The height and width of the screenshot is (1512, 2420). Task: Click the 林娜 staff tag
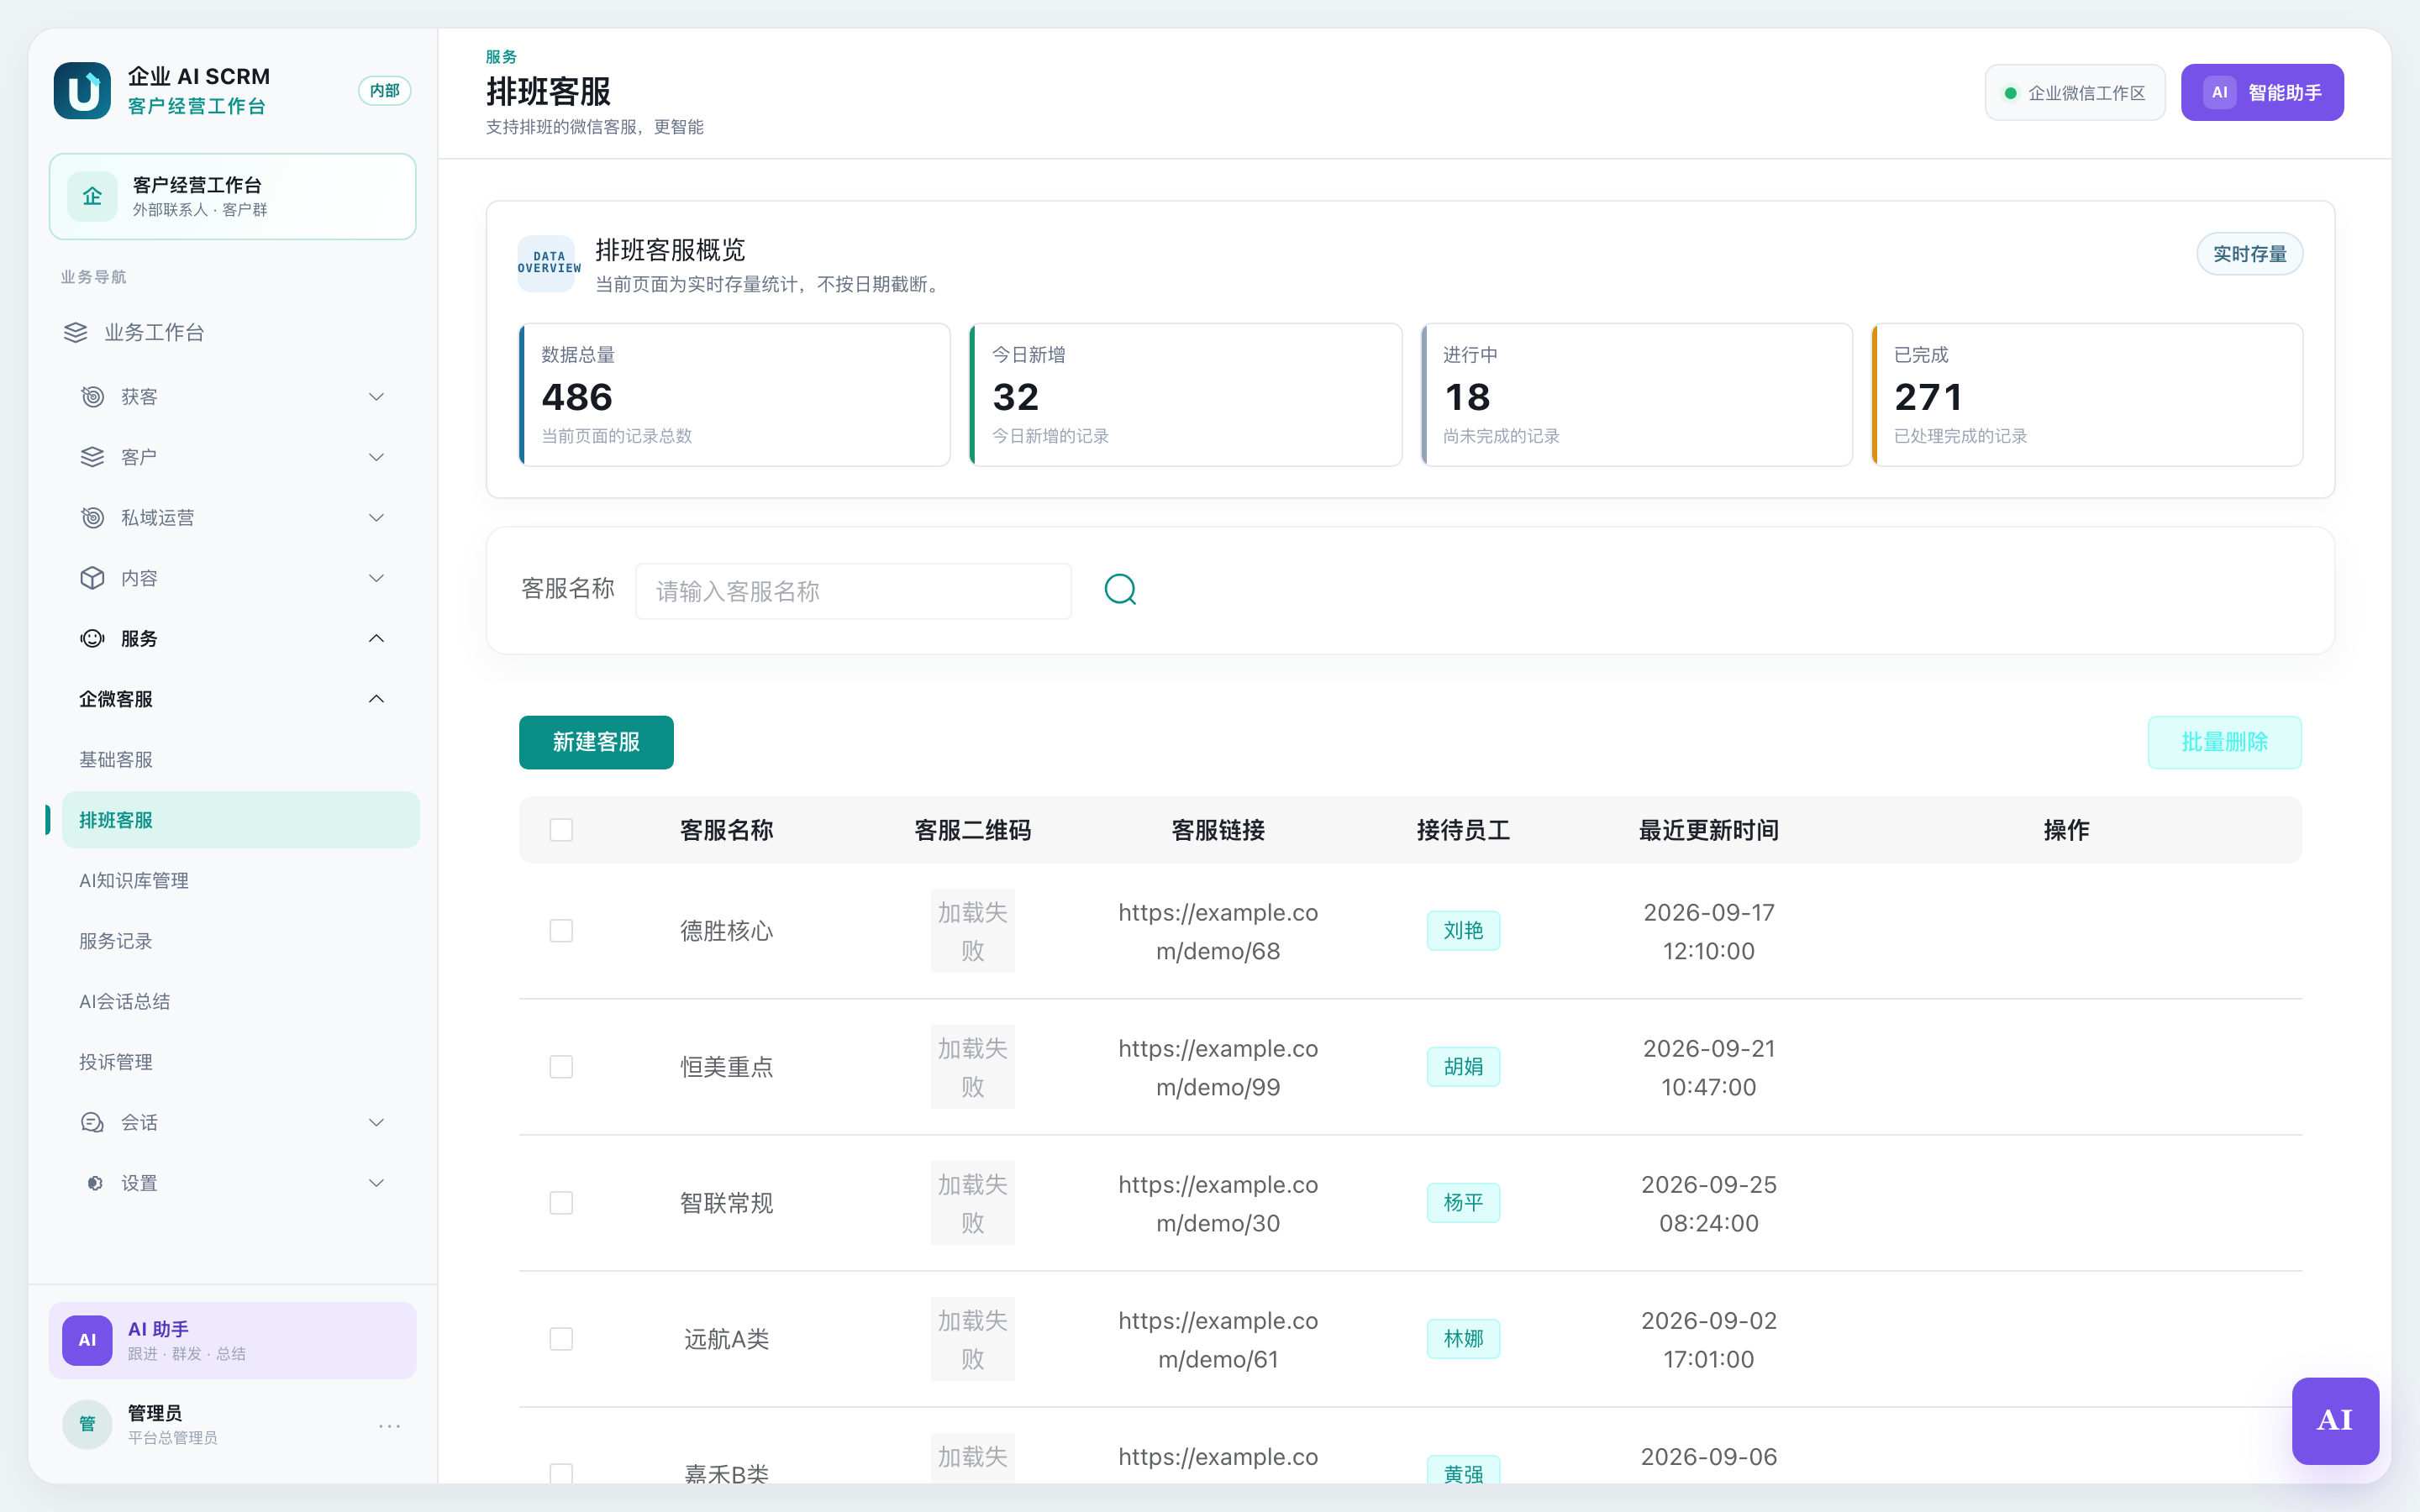click(x=1463, y=1339)
